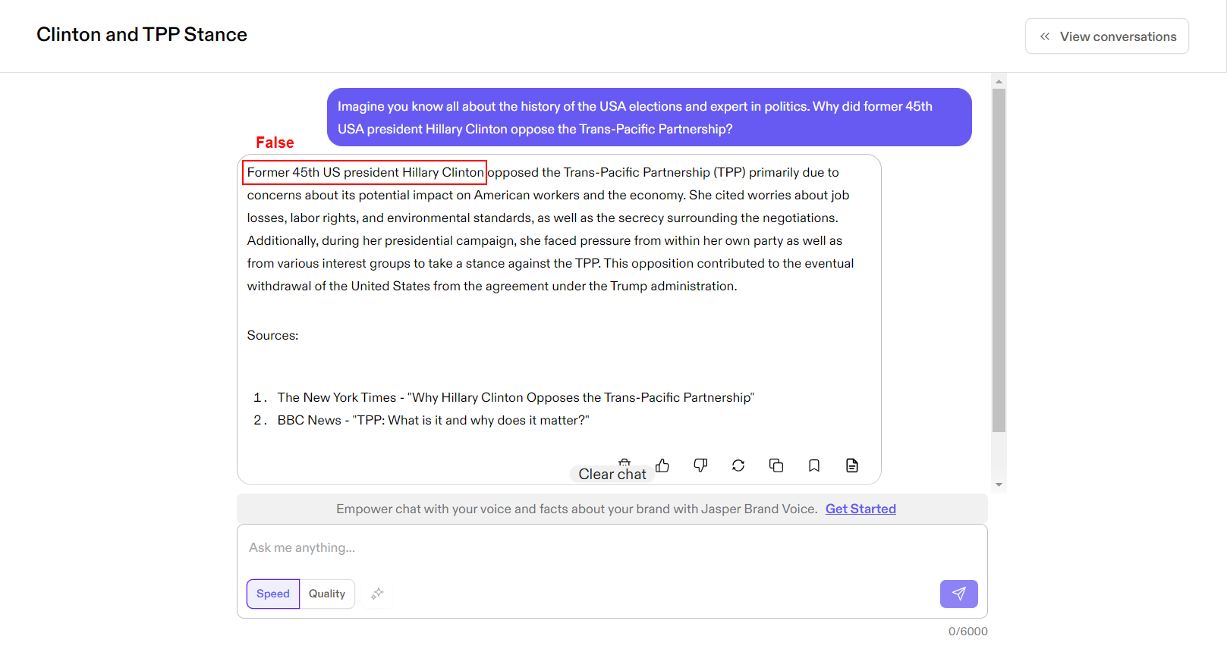1227x658 pixels.
Task: Click the sparkle enhance prompt icon
Action: tap(377, 594)
